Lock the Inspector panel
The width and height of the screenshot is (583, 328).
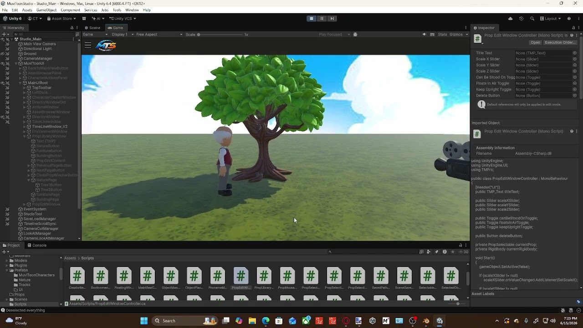(573, 28)
